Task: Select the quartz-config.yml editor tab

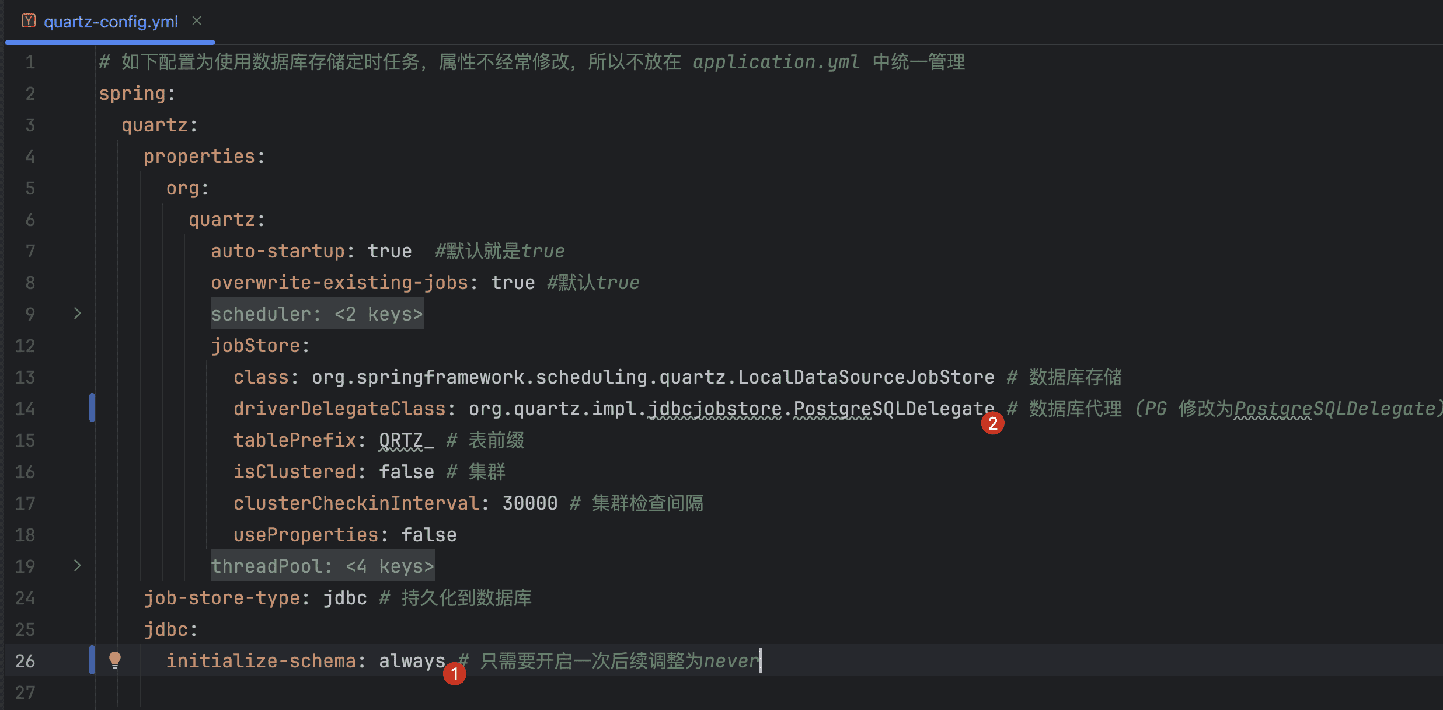Action: 110,22
